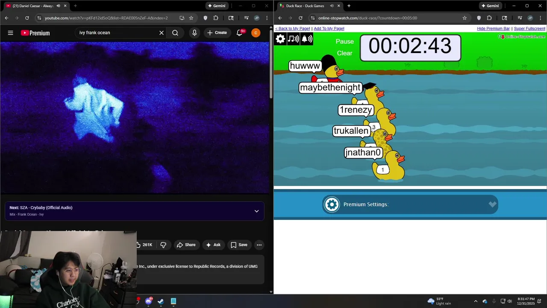Clear the duck race timer
547x308 pixels.
click(x=344, y=53)
